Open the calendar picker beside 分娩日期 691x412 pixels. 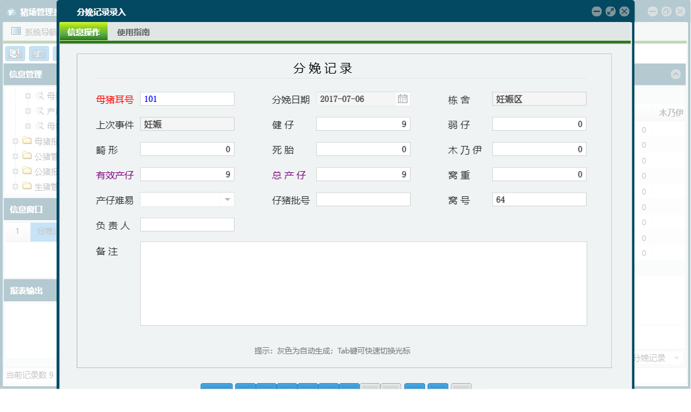point(402,98)
